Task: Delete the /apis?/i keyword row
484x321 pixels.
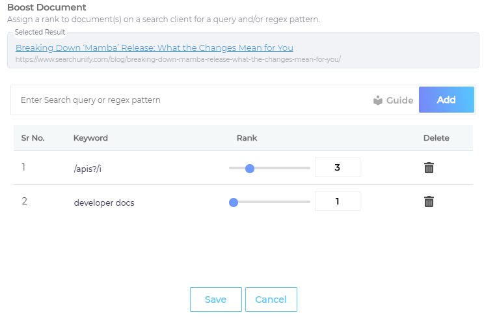Action: click(x=429, y=168)
